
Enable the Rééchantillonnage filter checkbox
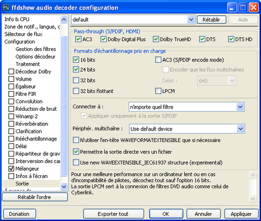[x=11, y=139]
